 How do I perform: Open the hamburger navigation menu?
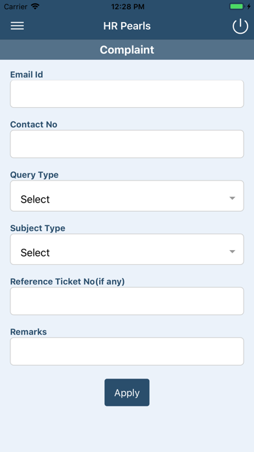click(17, 26)
